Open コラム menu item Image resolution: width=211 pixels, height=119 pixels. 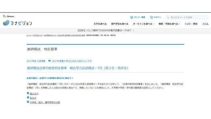[205, 24]
